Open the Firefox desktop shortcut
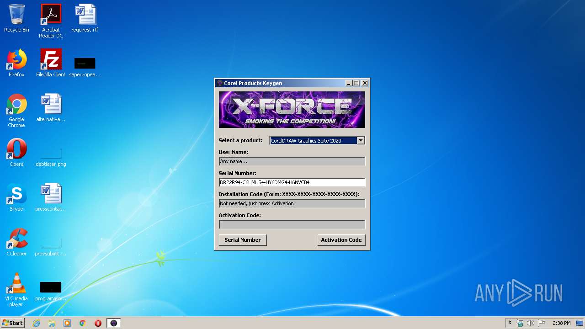This screenshot has height=329, width=585. [16, 63]
